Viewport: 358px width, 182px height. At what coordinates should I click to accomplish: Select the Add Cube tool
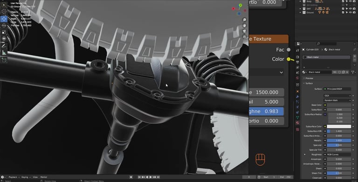(x=4, y=60)
